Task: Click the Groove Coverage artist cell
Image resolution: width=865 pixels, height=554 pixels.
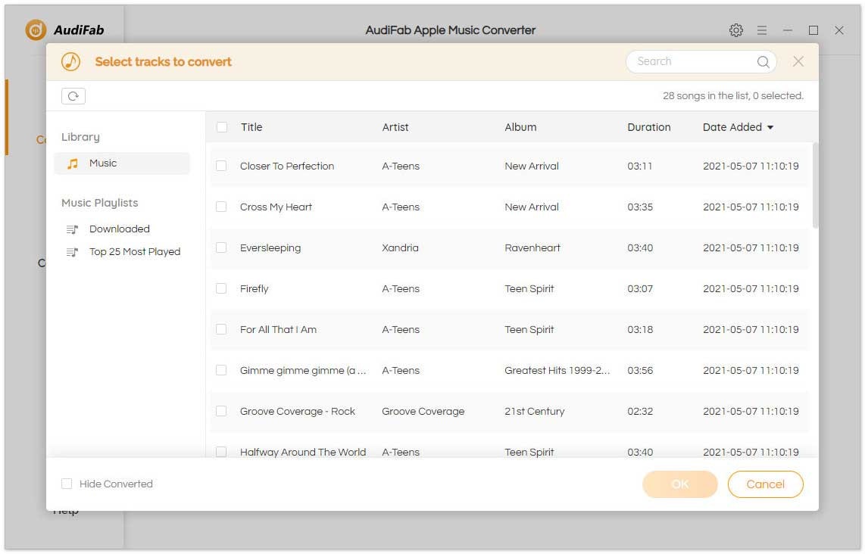Action: coord(423,411)
